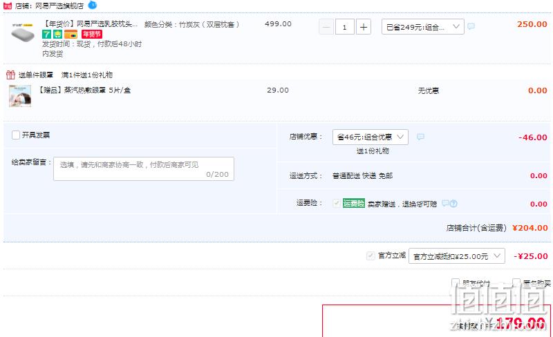Click the gift price 29.00
This screenshot has width=553, height=337.
coord(278,90)
